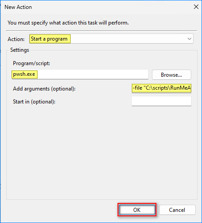
Task: Click the 'You must specify what action' instruction text
Action: 68,23
